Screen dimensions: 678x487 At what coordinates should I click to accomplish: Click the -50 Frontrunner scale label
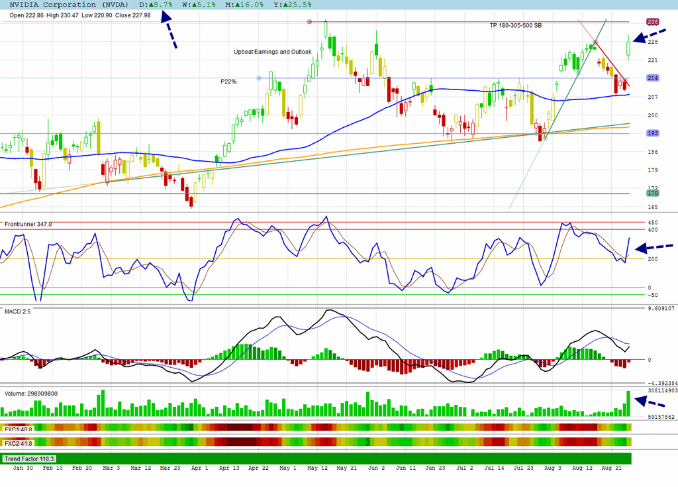[652, 295]
